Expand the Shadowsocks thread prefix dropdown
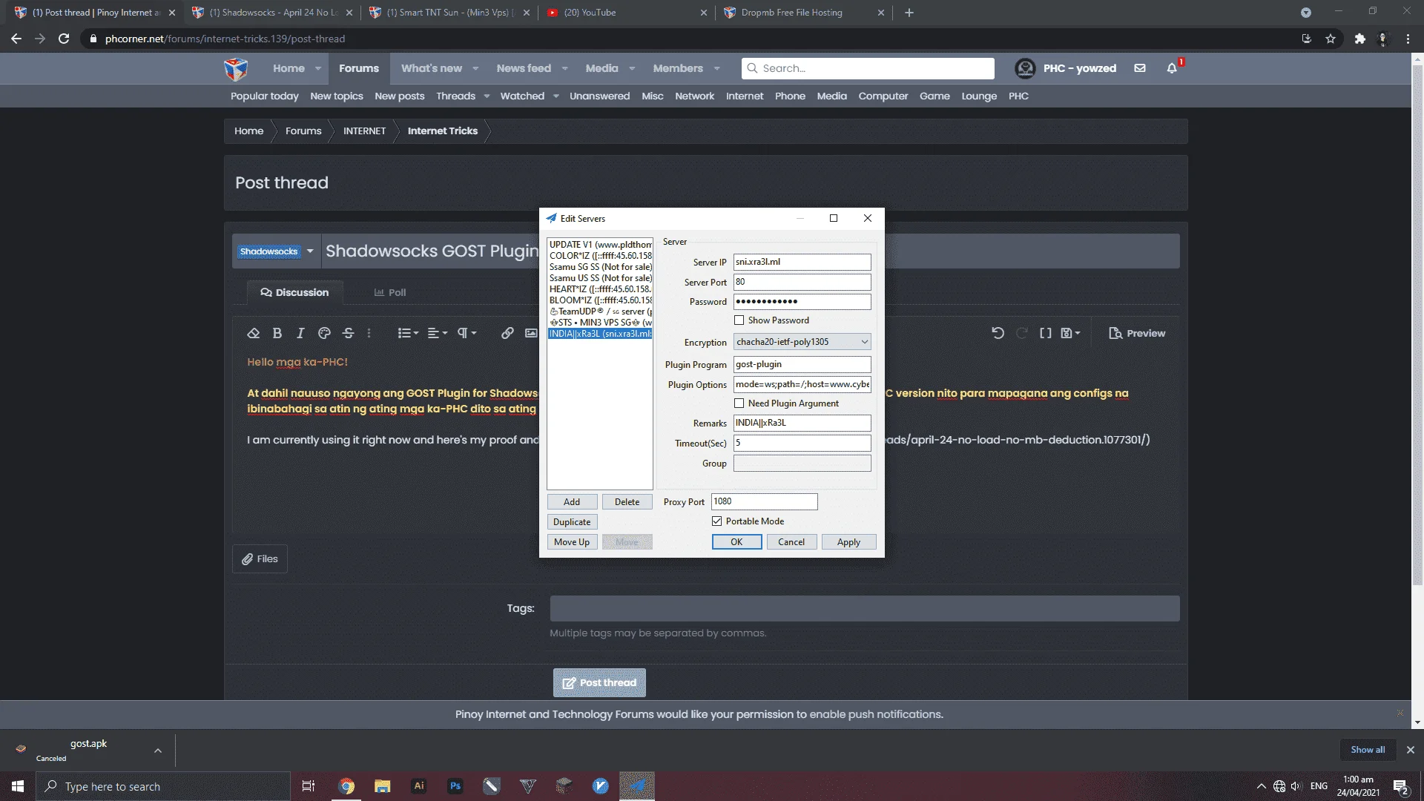This screenshot has width=1424, height=801. point(310,251)
